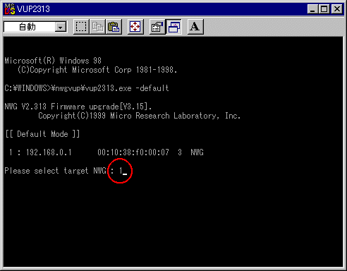The width and height of the screenshot is (347, 271).
Task: Select the Mark (selection) toolbar icon
Action: pos(81,27)
